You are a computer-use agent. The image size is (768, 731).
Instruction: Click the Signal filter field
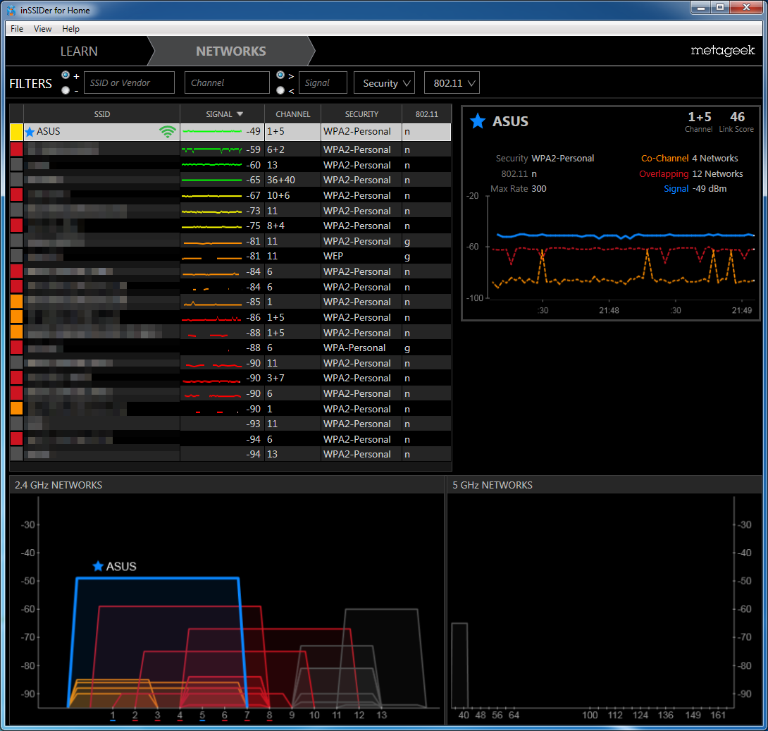pyautogui.click(x=323, y=82)
